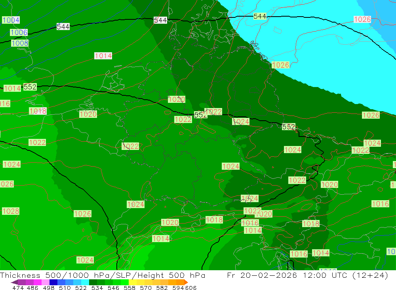The width and height of the screenshot is (396, 290).
Task: Click the "SLP" text in the title
Action: 112,275
